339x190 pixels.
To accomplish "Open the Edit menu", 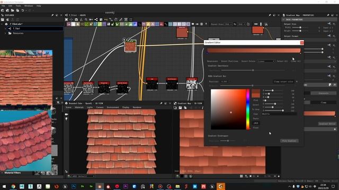I will pyautogui.click(x=10, y=6).
